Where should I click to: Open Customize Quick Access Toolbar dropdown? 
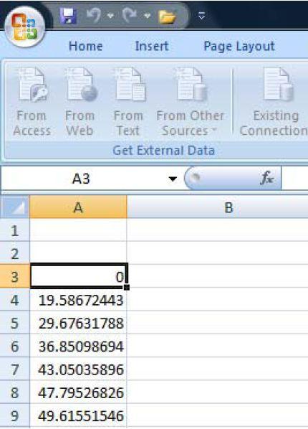[202, 16]
